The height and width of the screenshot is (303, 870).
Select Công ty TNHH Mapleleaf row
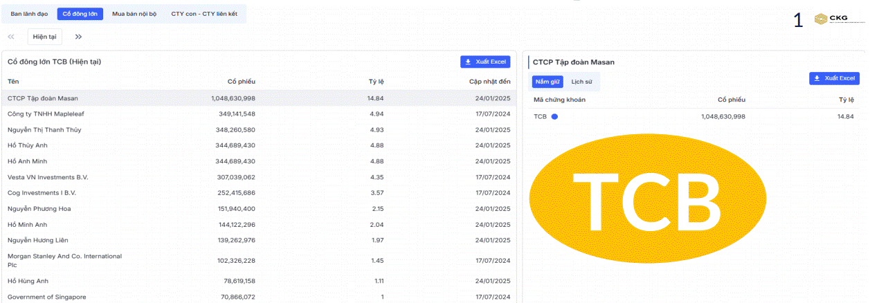point(259,113)
